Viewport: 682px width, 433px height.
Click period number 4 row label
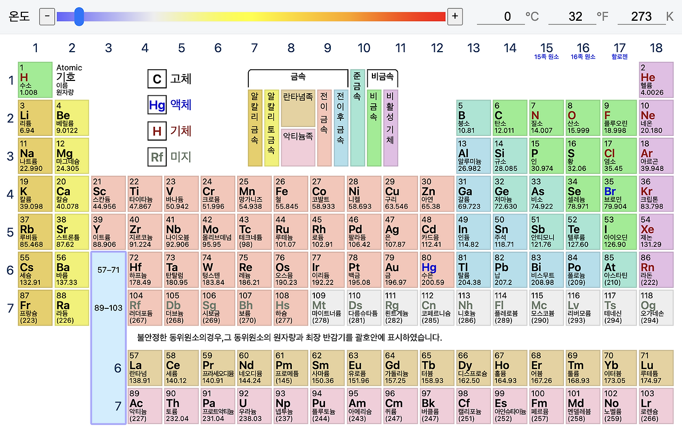pyautogui.click(x=10, y=194)
